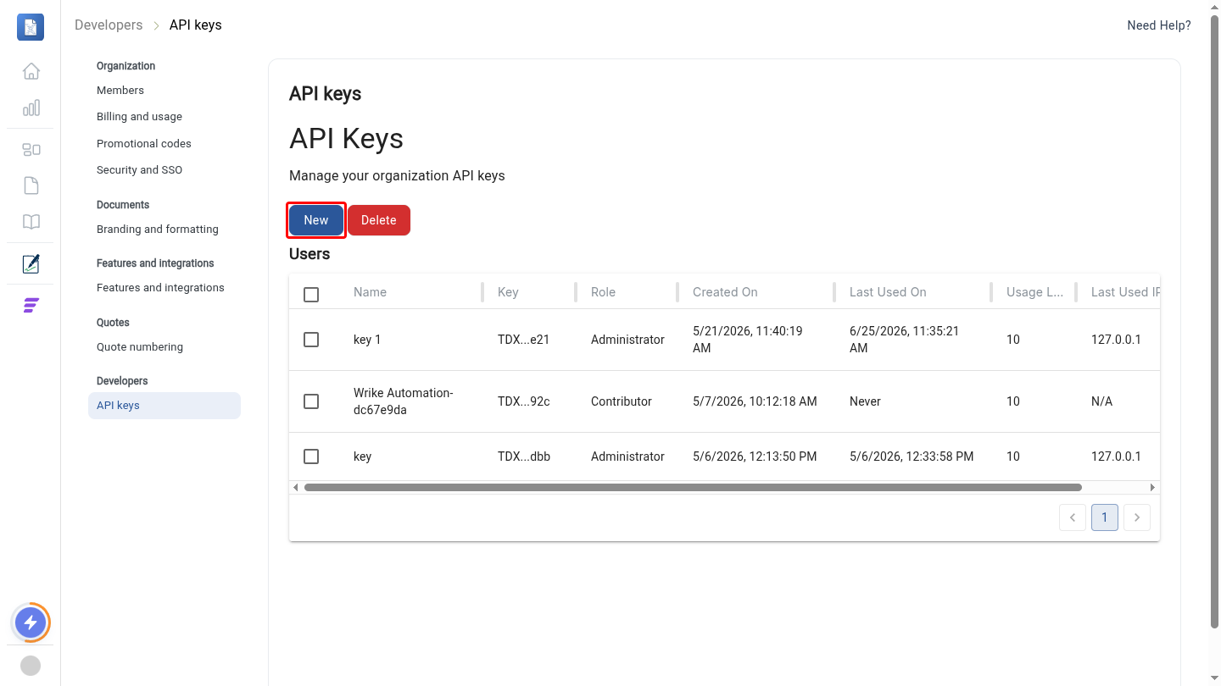This screenshot has height=686, width=1221.
Task: Open the dashboard blocks icon in sidebar
Action: click(x=31, y=150)
